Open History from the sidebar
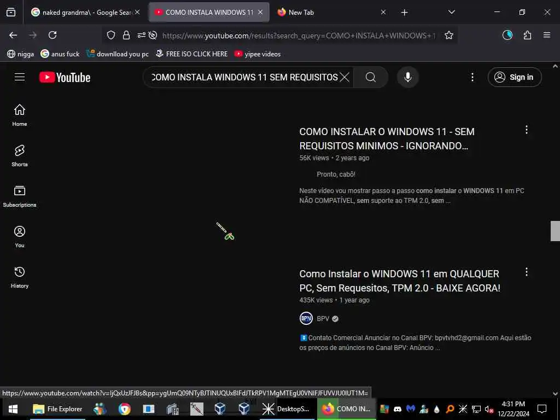Screen dimensions: 560x420 [x=20, y=277]
